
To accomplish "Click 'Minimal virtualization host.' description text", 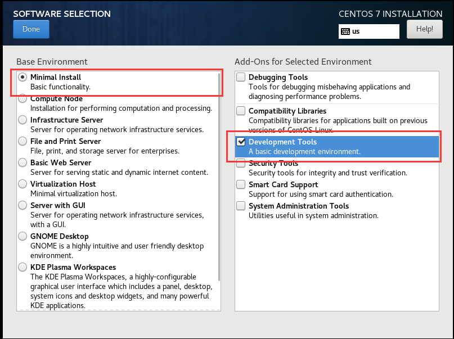I will coord(74,193).
